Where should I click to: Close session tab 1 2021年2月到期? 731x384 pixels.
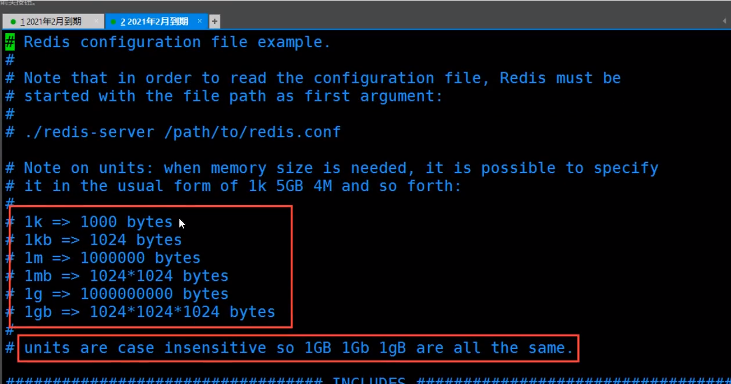96,21
